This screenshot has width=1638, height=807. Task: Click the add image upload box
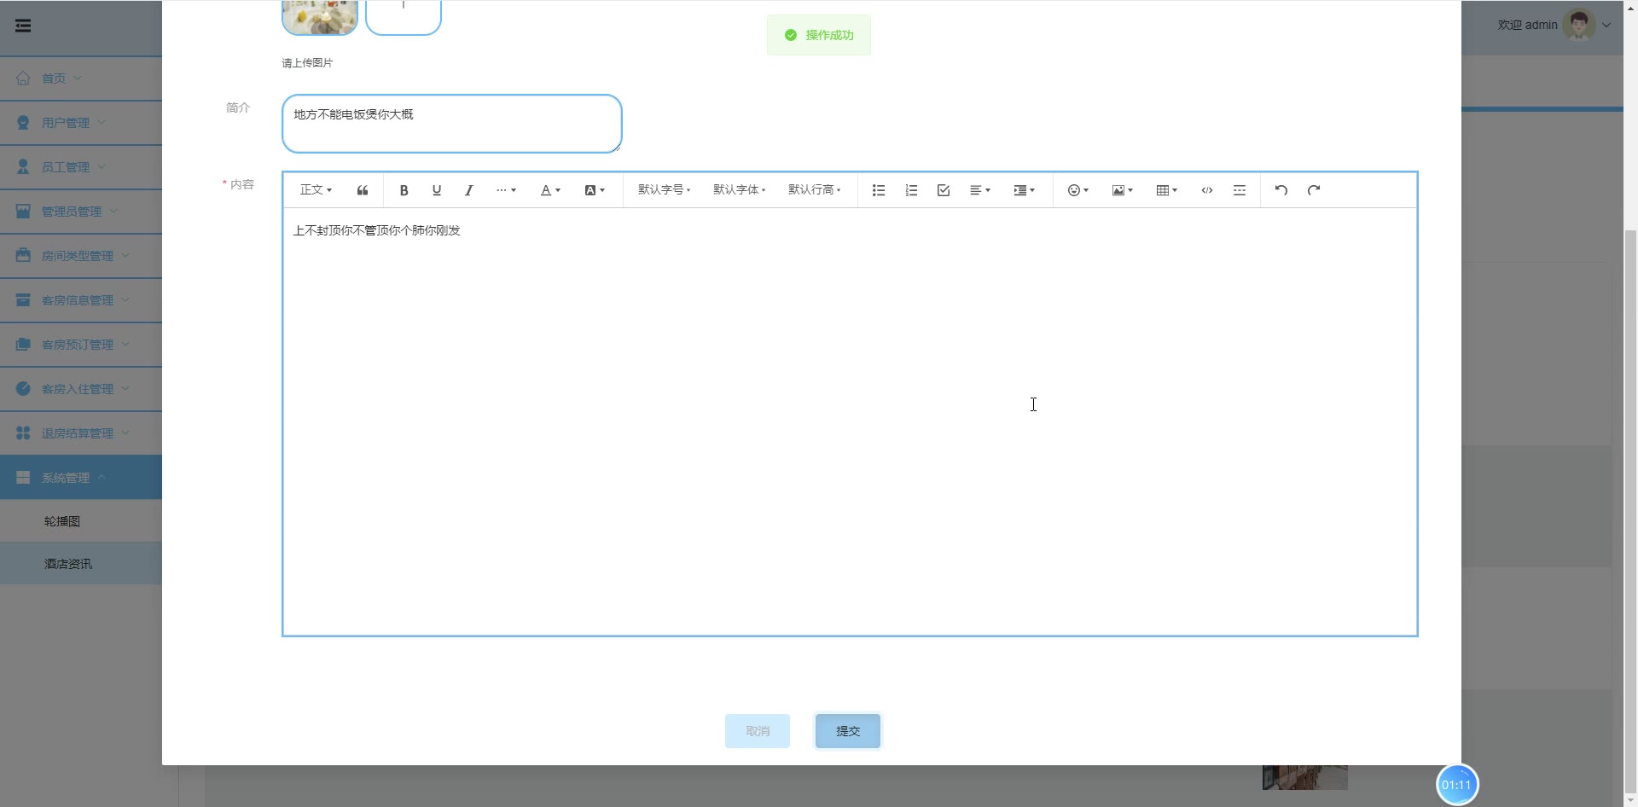pyautogui.click(x=404, y=17)
